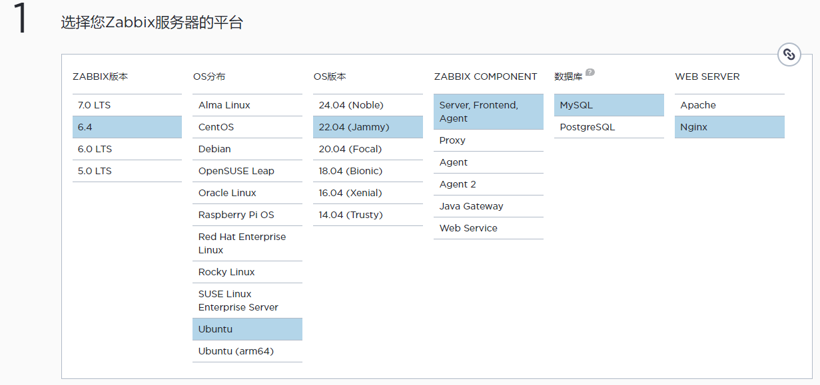Choose Debian as OS distribution

[x=248, y=149]
